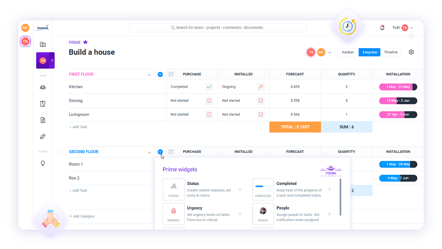Viewport: 442px width, 249px height.
Task: Select the Roo 2 task name
Action: [x=74, y=178]
